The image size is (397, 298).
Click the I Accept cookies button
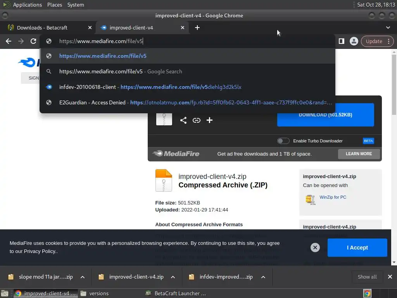point(357,248)
